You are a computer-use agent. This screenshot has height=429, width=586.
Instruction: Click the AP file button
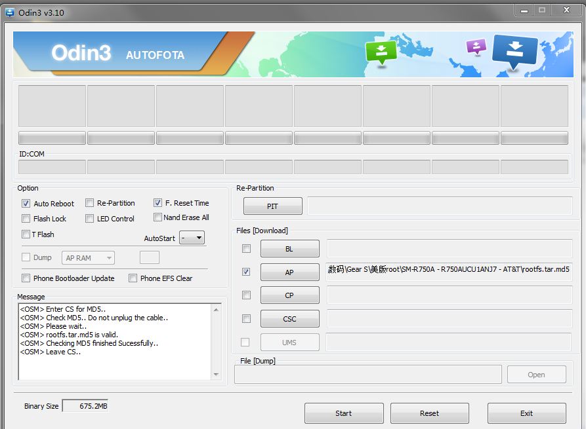click(289, 272)
